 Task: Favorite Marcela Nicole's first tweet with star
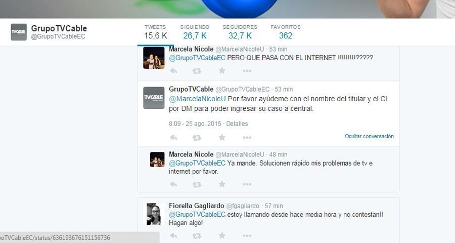tap(221, 71)
